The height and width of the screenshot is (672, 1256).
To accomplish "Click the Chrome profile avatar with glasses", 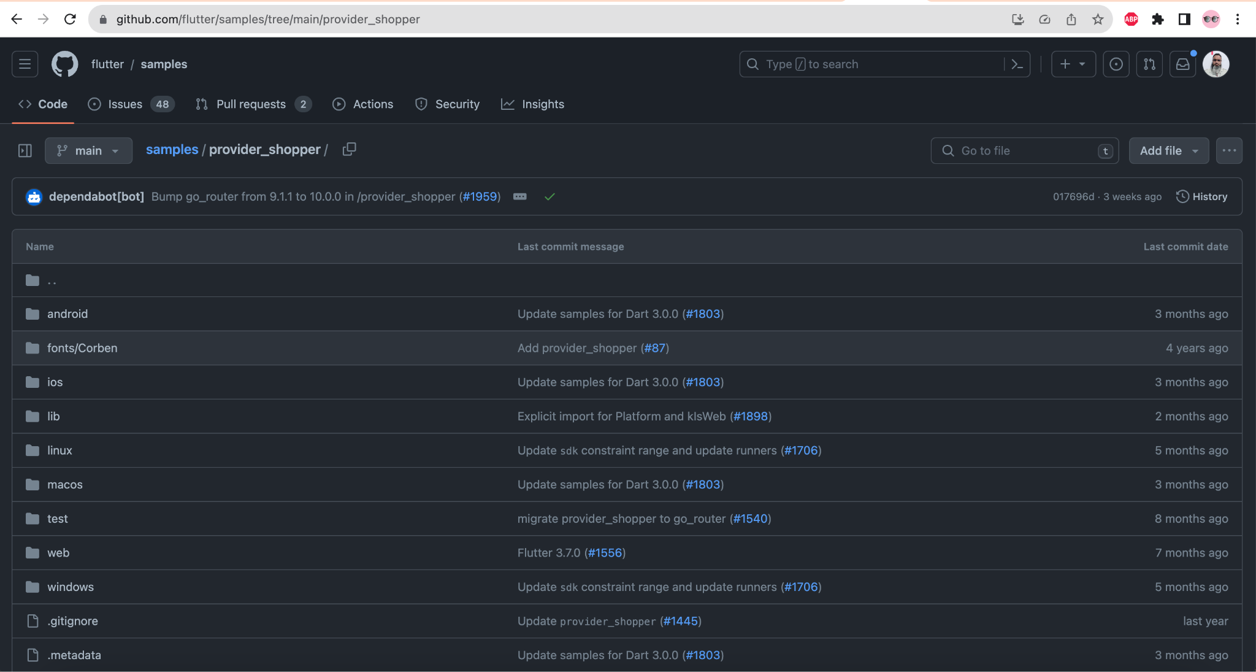I will point(1211,19).
